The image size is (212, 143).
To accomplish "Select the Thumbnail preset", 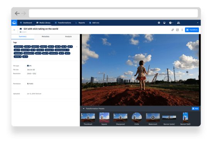I will pos(88,119).
